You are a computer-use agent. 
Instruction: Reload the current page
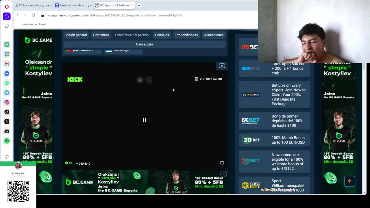coord(33,15)
